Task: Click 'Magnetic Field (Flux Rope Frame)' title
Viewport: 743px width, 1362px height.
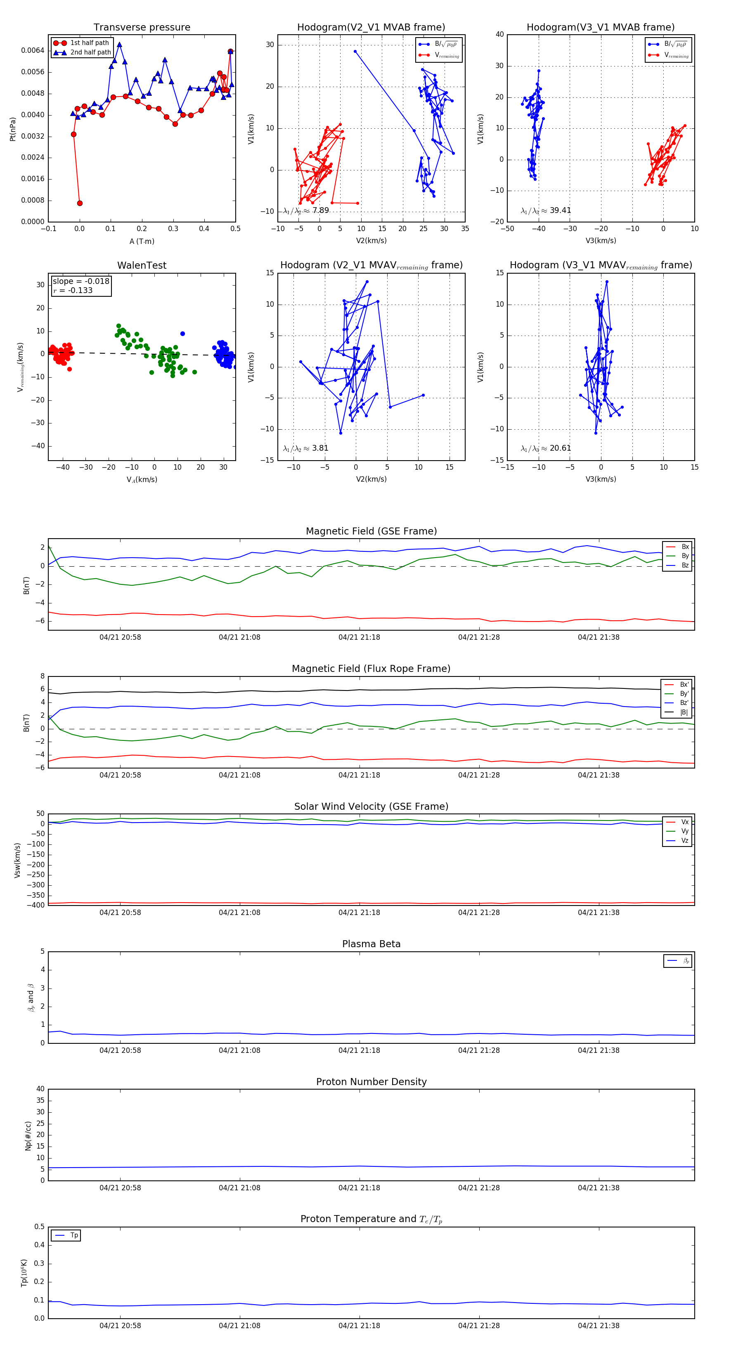Action: (x=371, y=669)
